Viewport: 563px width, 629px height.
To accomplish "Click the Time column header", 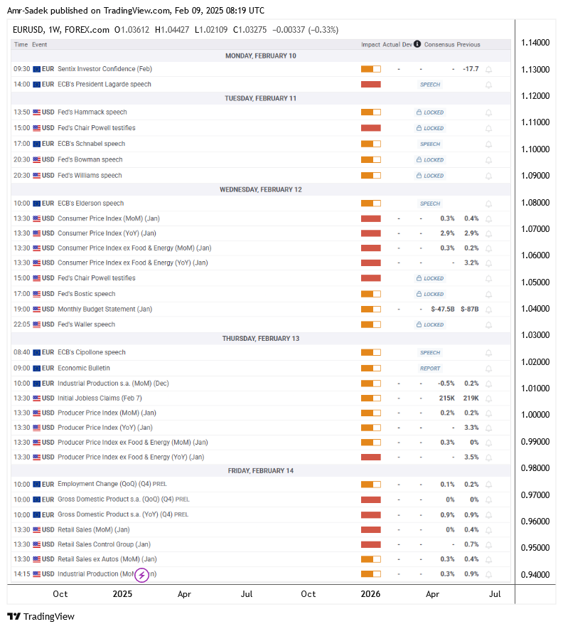I will click(21, 45).
